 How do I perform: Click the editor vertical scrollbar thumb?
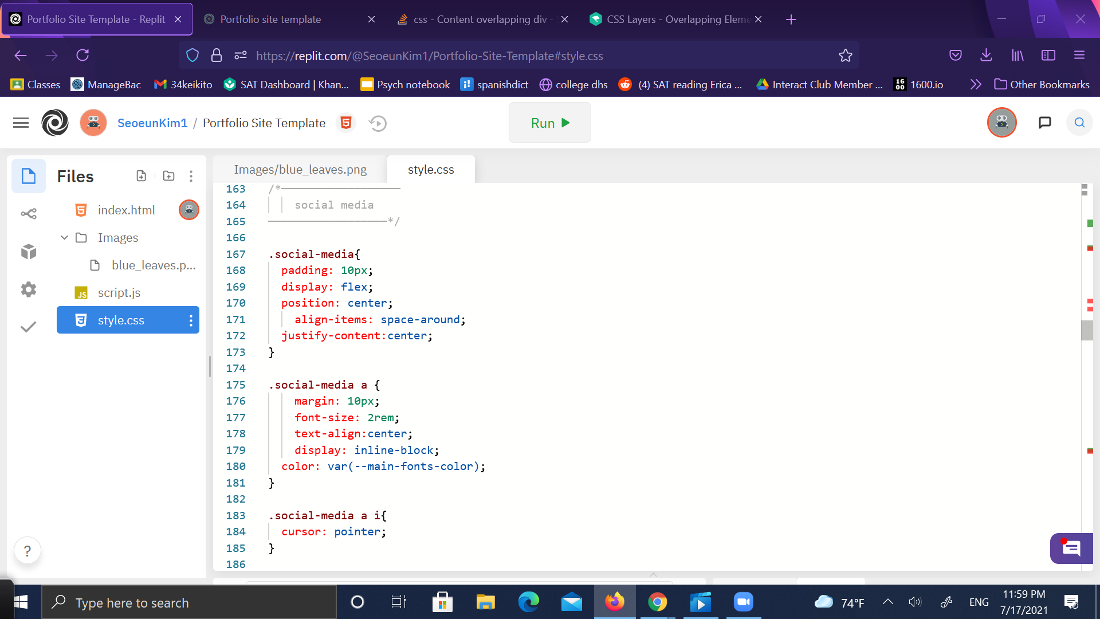(1087, 330)
